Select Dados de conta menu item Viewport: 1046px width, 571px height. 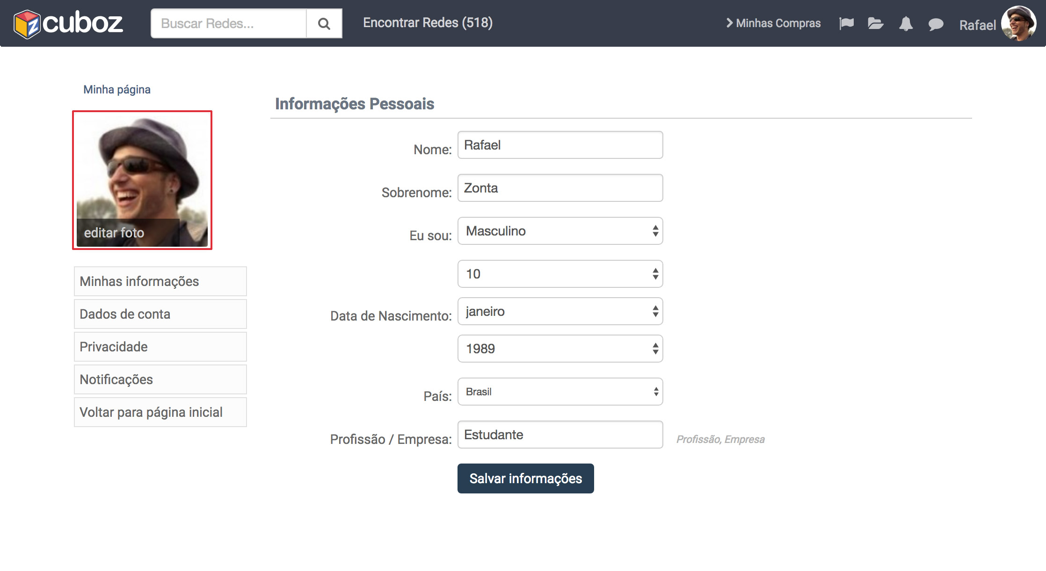coord(160,314)
